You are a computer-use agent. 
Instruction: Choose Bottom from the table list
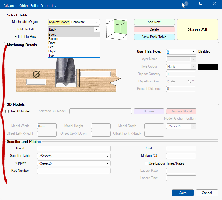pos(53,39)
